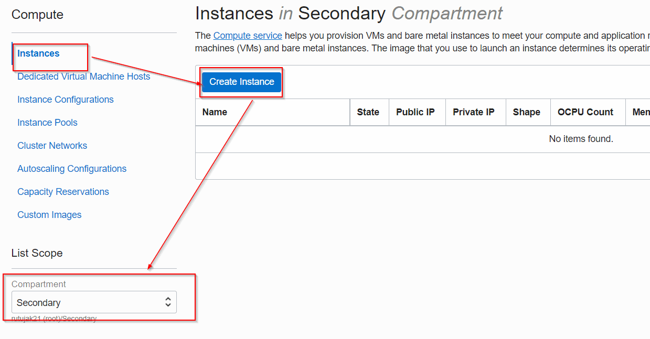Click the State column header
Screen dimensions: 650x339
(x=368, y=112)
